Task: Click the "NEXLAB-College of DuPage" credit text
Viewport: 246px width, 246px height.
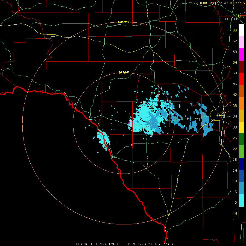Action: [x=219, y=3]
